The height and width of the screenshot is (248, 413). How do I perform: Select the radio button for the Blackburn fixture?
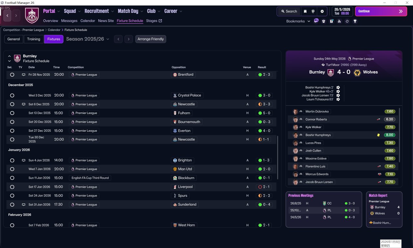pos(12,178)
